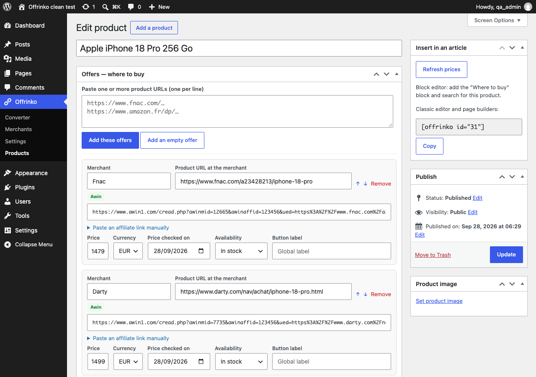Move the Darty offer down
This screenshot has height=377, width=536.
click(366, 294)
